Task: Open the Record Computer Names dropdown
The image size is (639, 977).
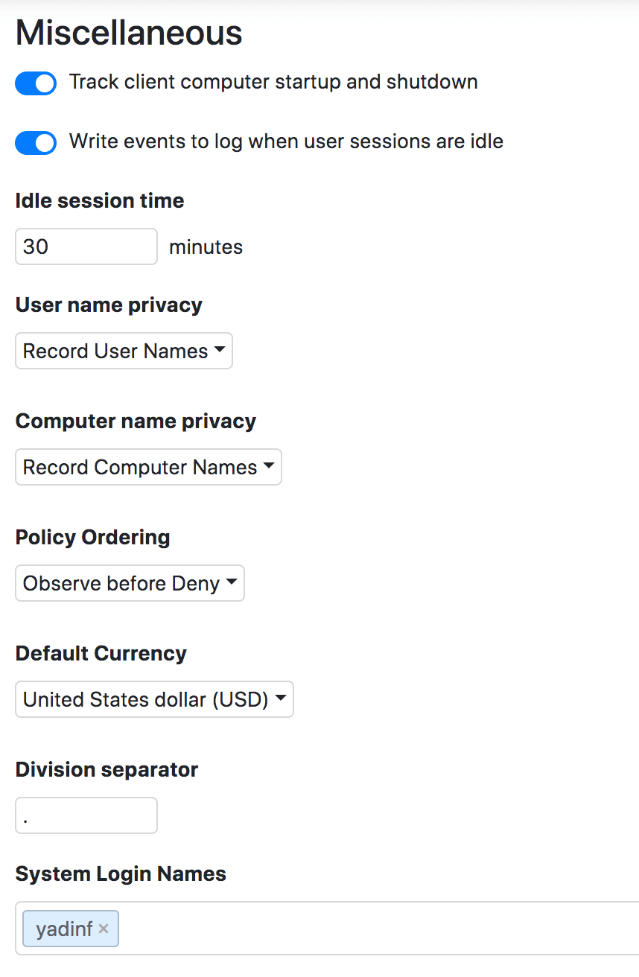Action: click(x=147, y=467)
